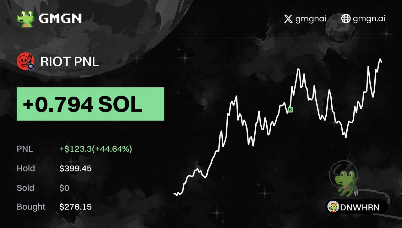Select the RIOT PNL title
Screen dimensions: 402x228
70,62
